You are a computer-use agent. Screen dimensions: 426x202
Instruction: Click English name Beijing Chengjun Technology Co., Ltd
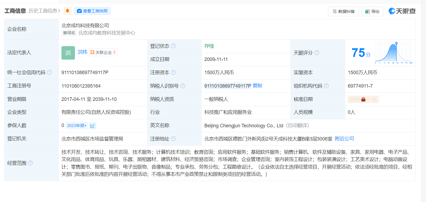pos(244,126)
